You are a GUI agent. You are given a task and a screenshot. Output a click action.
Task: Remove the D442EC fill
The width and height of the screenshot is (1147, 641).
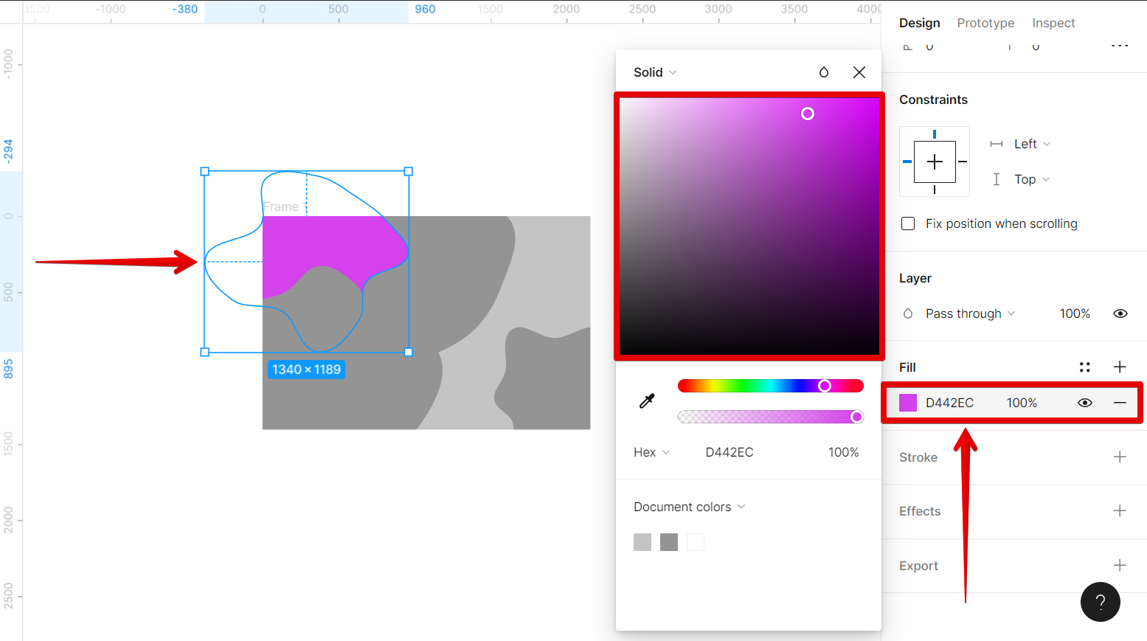click(x=1120, y=403)
